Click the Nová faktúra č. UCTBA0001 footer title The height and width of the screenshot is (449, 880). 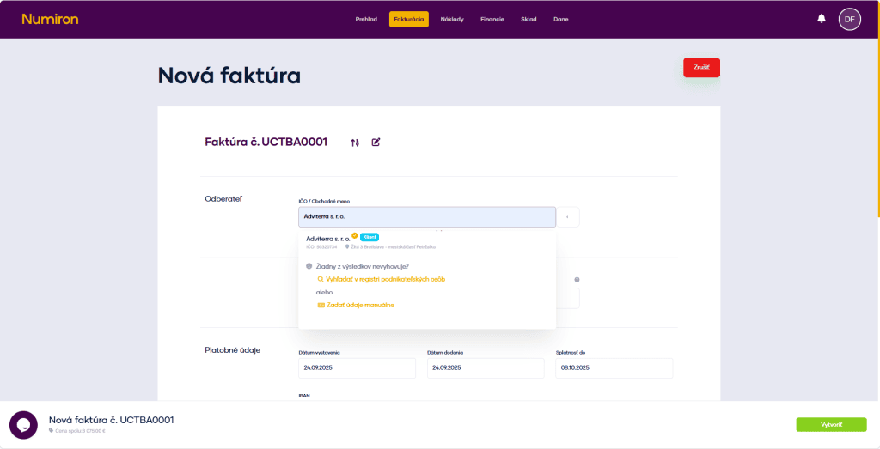click(x=111, y=420)
